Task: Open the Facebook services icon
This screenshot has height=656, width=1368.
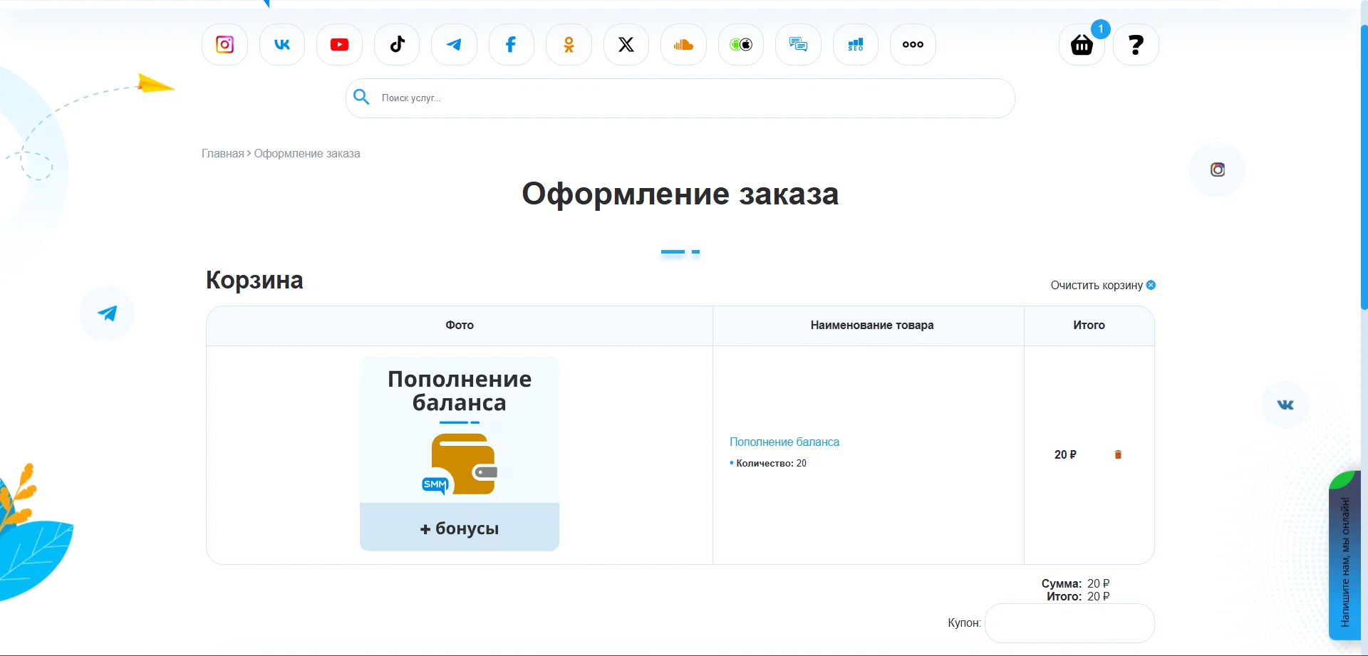Action: 512,45
